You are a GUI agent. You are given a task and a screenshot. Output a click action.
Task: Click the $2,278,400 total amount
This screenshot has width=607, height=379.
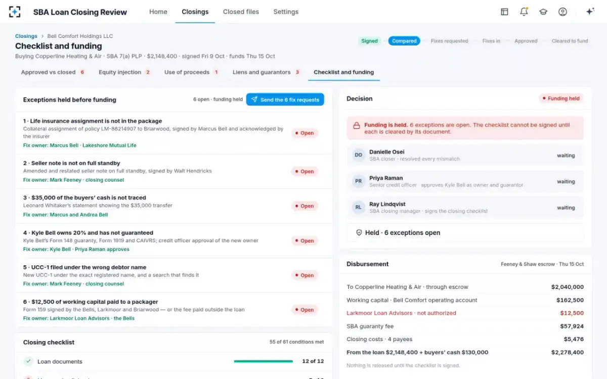point(568,353)
